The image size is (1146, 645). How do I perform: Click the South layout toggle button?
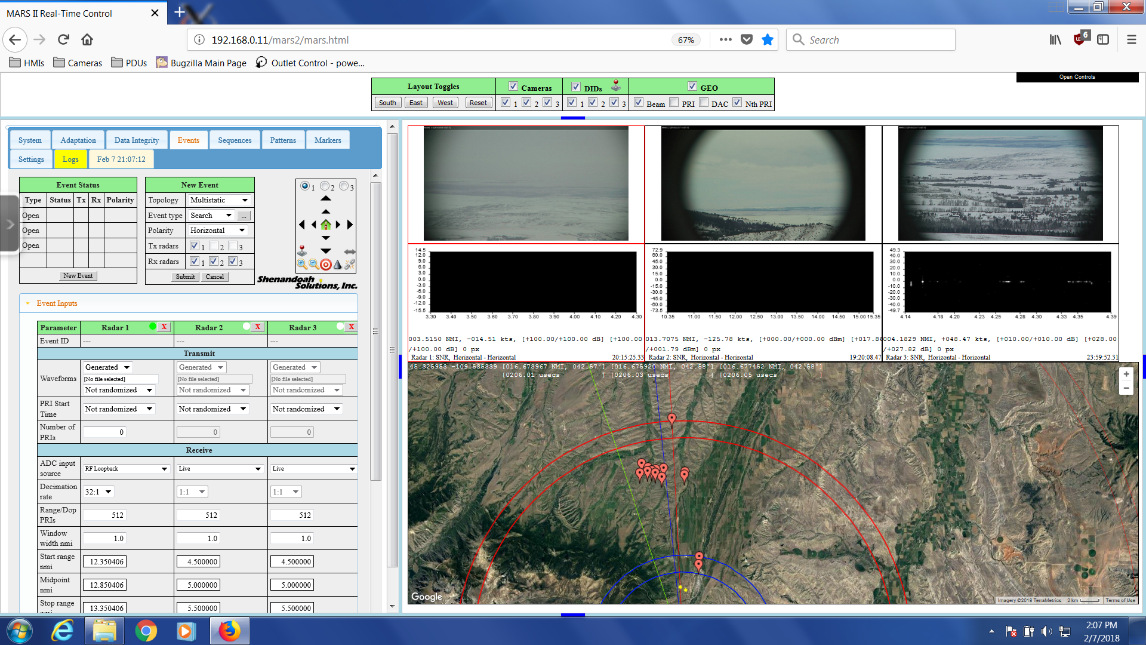tap(387, 103)
